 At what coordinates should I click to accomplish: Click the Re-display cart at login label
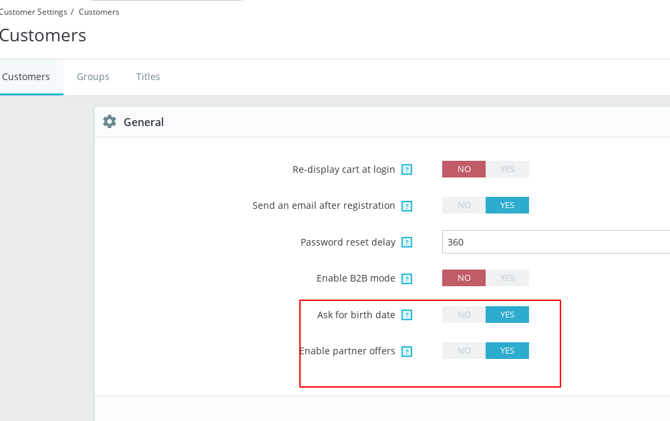(343, 169)
